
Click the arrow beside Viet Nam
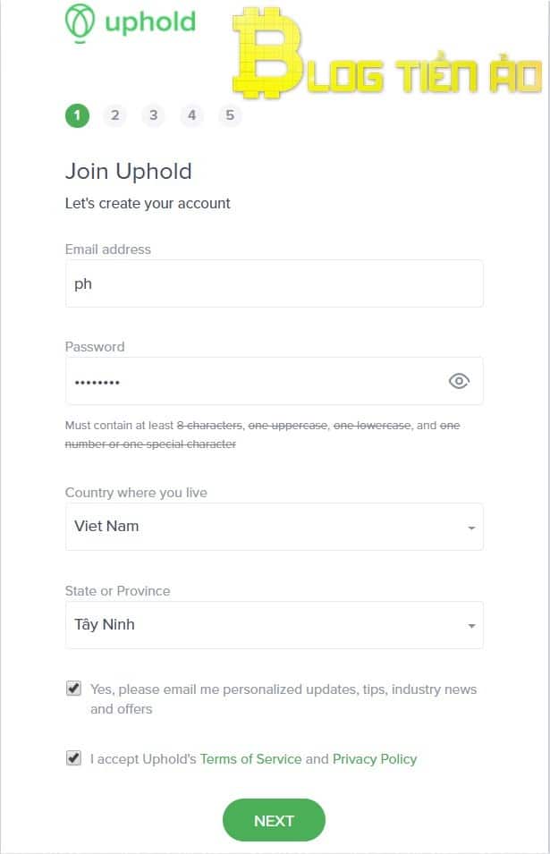pyautogui.click(x=471, y=528)
